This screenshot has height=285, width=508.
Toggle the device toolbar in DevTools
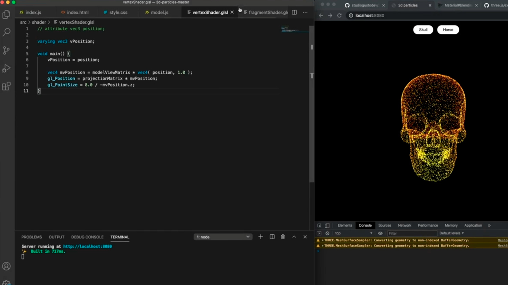(x=327, y=225)
